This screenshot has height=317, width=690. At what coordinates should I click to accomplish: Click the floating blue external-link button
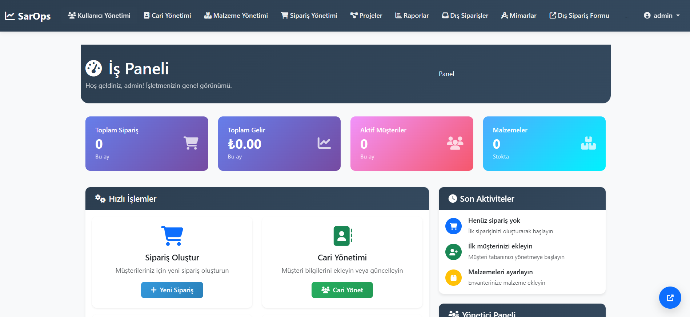(x=670, y=298)
